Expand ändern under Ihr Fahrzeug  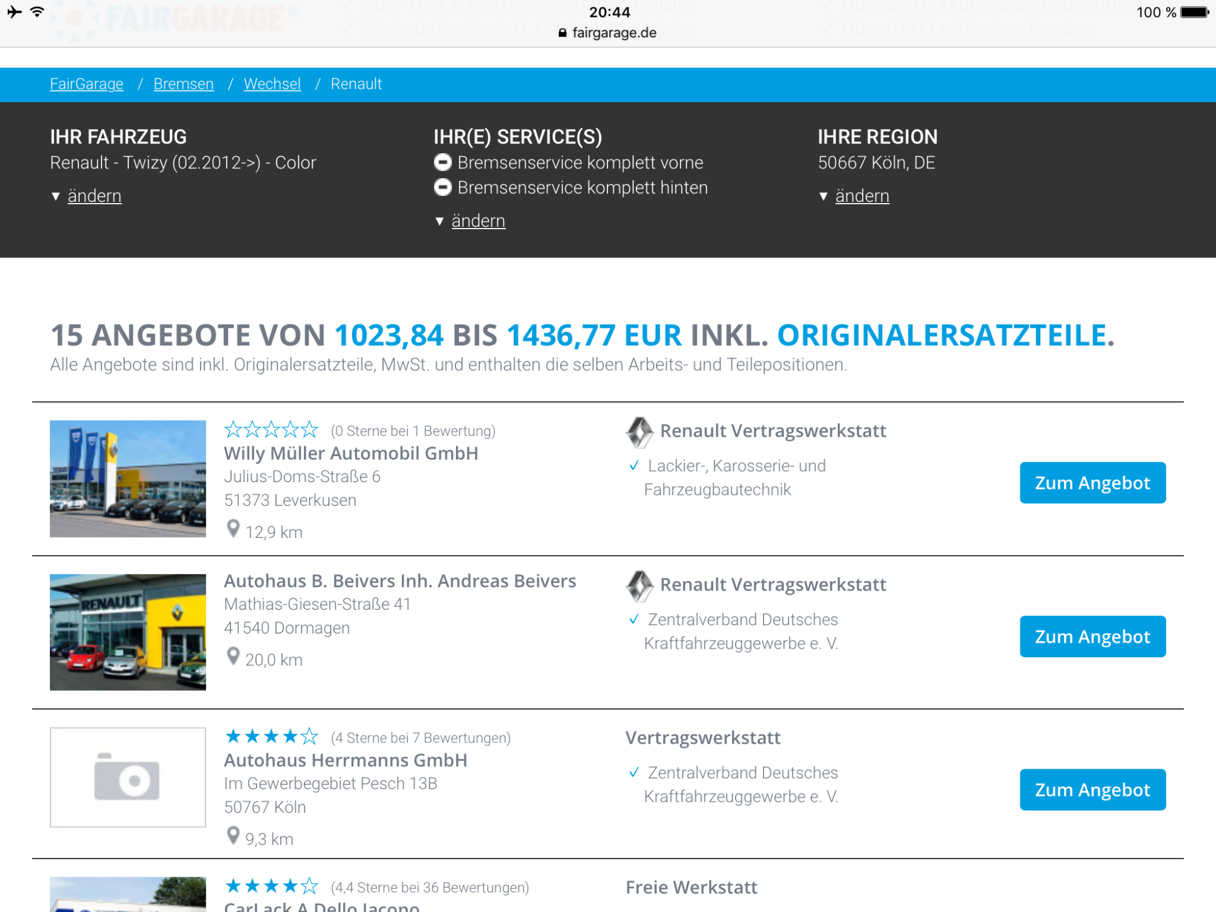94,196
